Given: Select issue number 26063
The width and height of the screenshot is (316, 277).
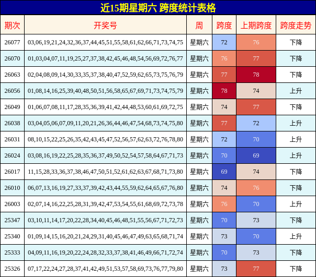Looking at the screenshot, I should (x=12, y=75).
